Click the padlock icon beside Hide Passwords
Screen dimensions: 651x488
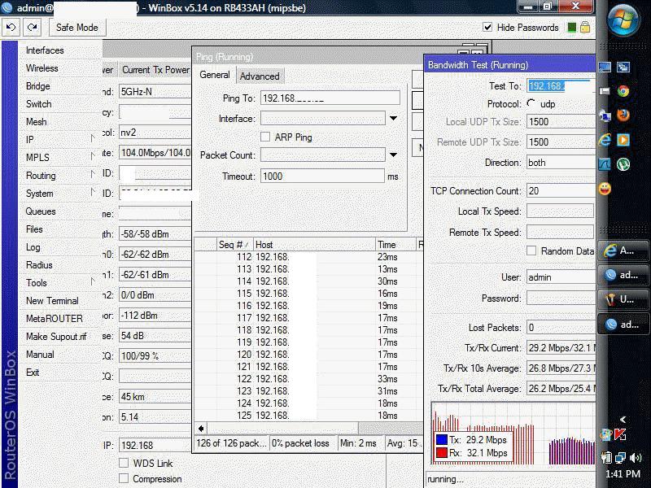tap(585, 27)
